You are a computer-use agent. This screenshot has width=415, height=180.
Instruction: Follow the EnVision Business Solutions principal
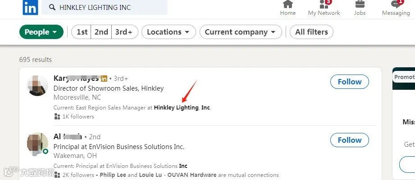tap(349, 140)
